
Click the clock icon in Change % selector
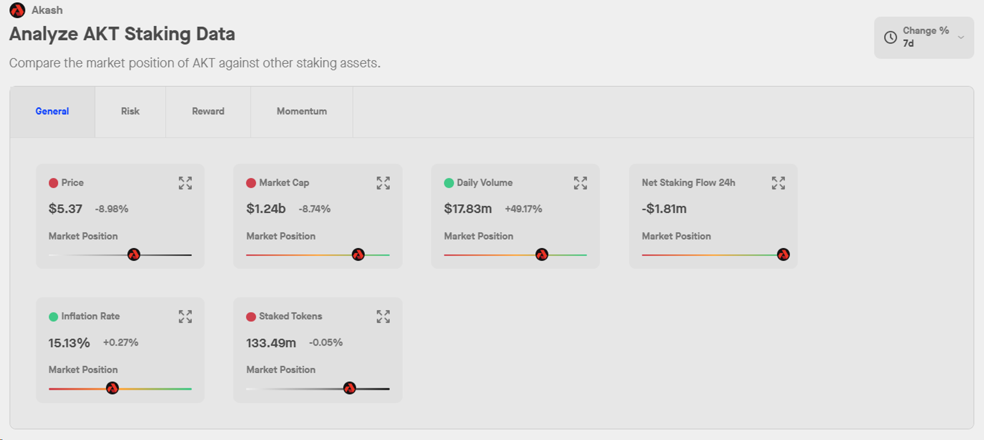tap(891, 37)
